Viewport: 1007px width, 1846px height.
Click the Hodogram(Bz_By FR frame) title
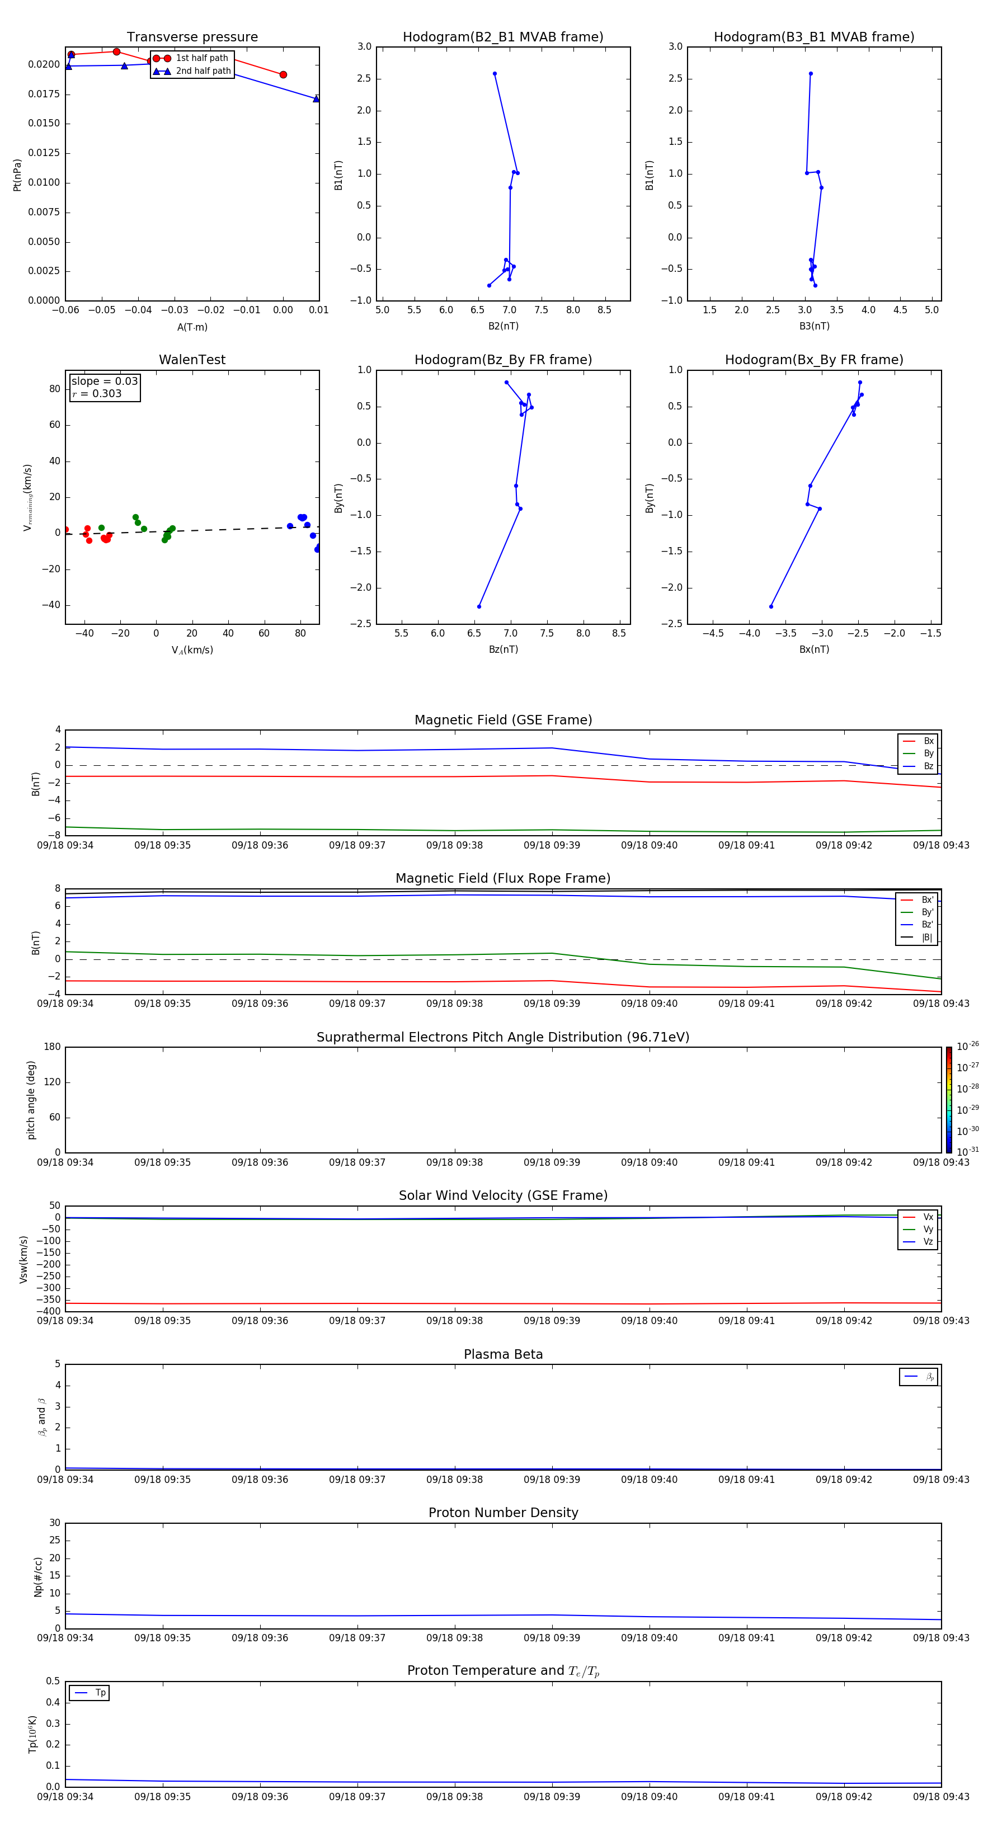pos(503,360)
